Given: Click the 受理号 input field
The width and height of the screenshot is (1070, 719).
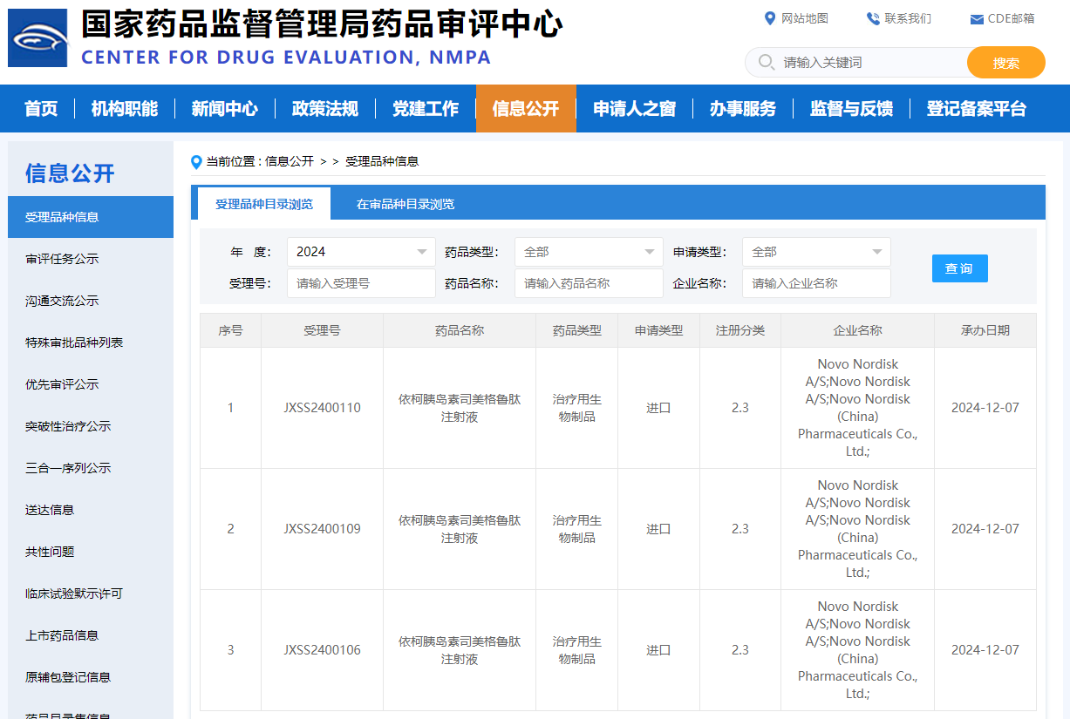Looking at the screenshot, I should 361,283.
